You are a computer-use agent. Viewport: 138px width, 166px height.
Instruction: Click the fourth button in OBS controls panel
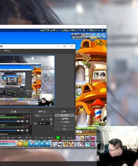[x=65, y=126]
